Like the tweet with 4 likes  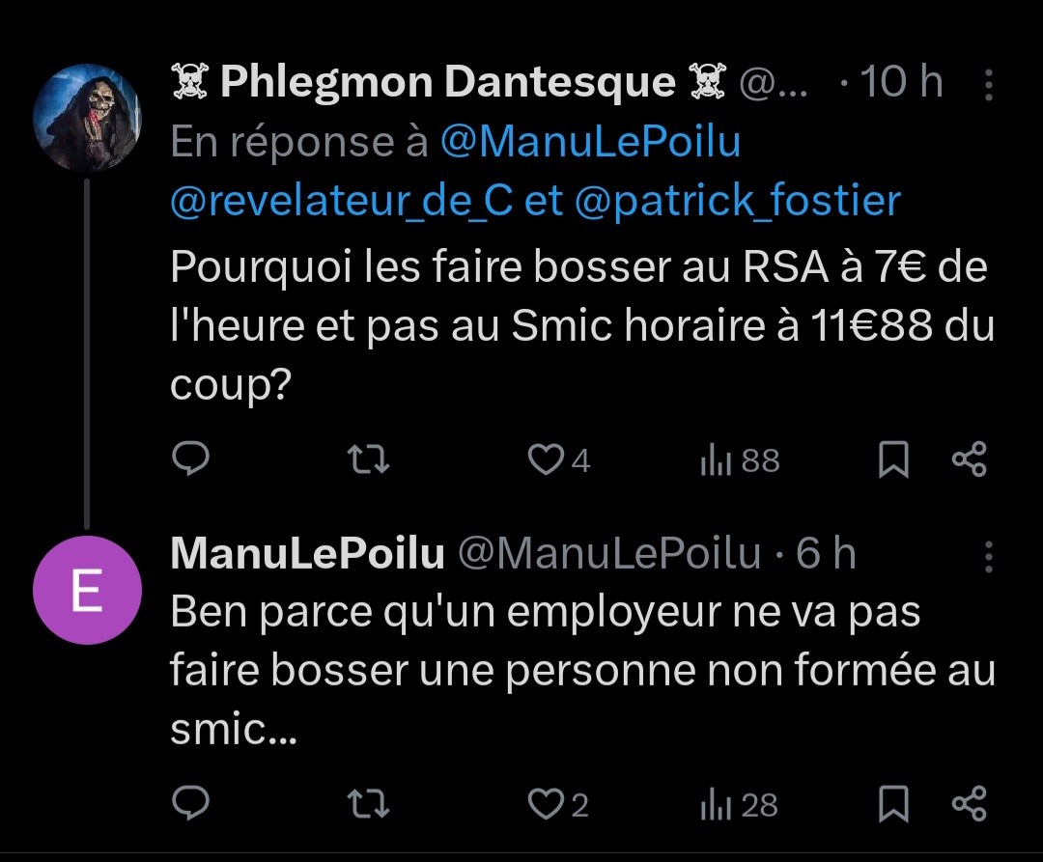tap(559, 459)
